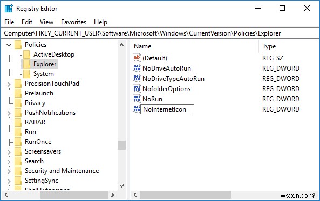
Task: Click the Prelaunch folder icon
Action: click(18, 93)
